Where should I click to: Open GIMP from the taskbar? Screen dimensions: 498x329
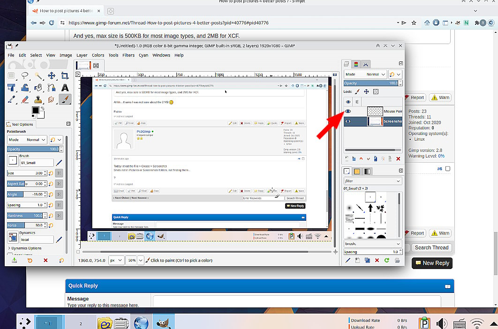[x=164, y=322]
